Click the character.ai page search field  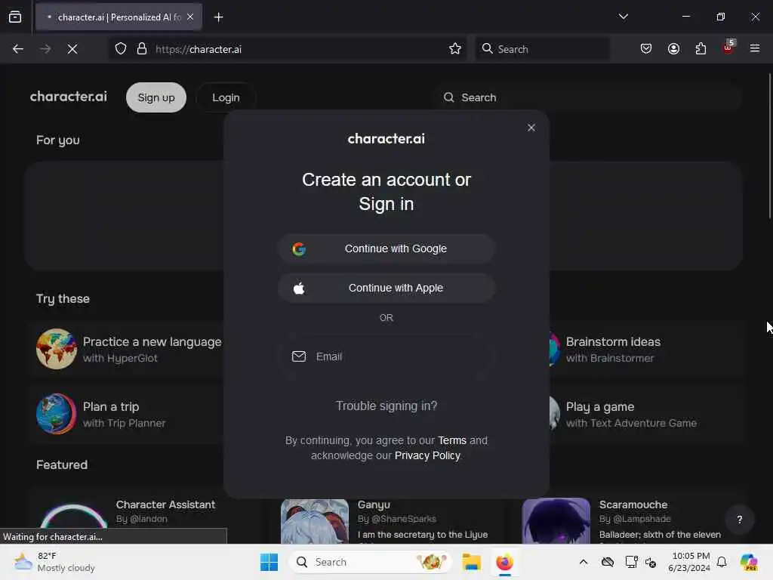pos(587,97)
